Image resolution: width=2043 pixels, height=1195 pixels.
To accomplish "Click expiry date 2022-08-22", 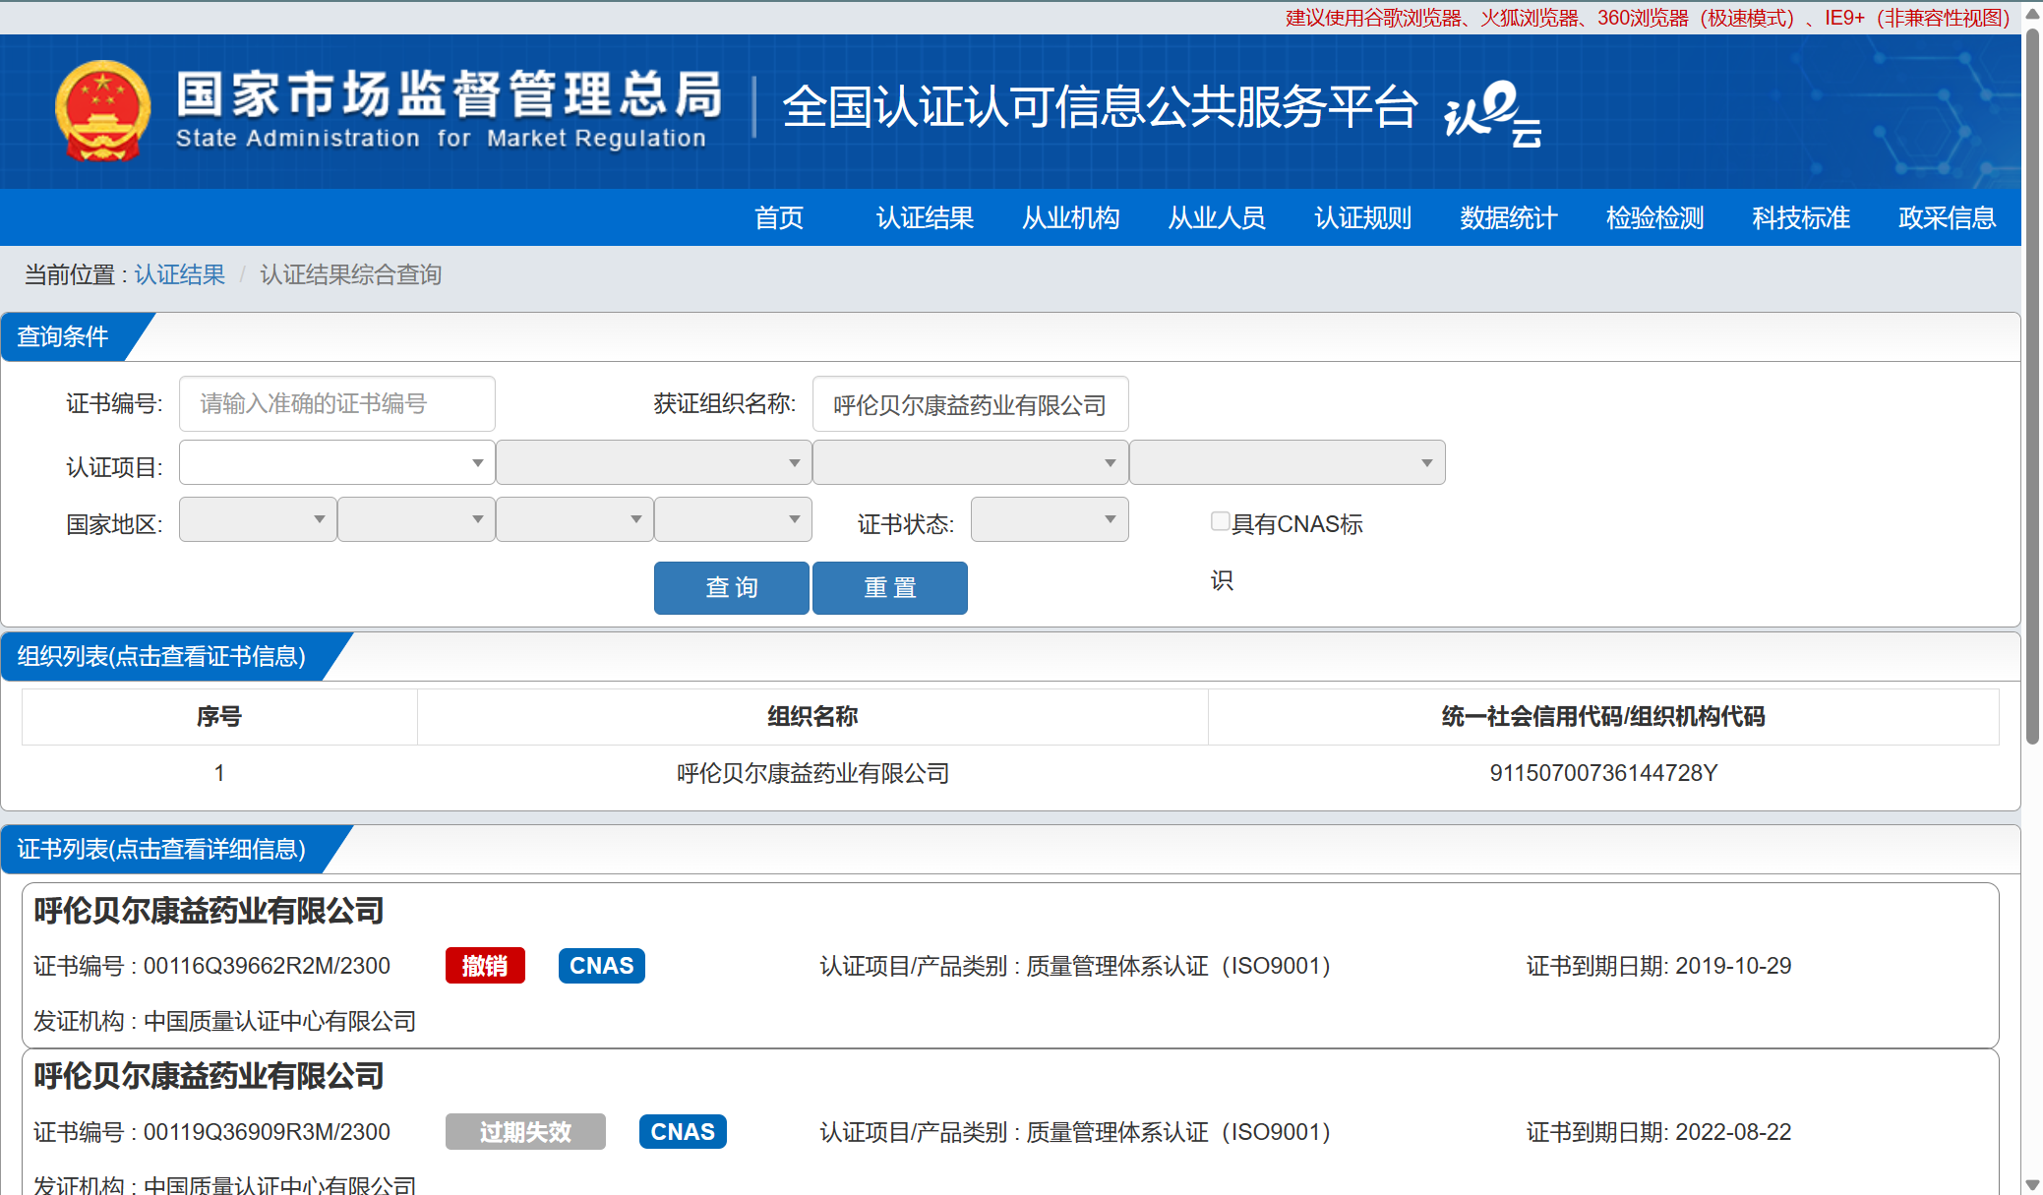I will 1733,1132.
